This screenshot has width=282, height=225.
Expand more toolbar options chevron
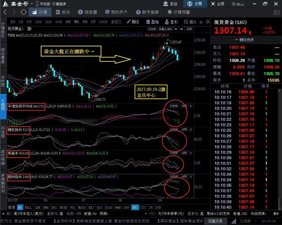pyautogui.click(x=201, y=22)
